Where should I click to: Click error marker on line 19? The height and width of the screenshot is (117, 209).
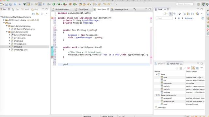click(x=52, y=57)
